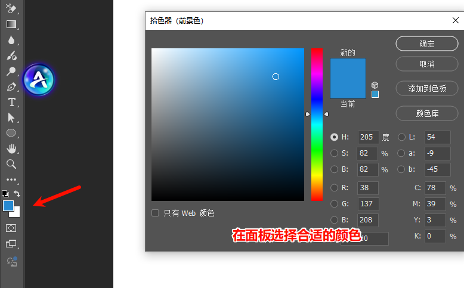Toggle Quick Mask mode icon
The height and width of the screenshot is (288, 464).
(x=11, y=228)
